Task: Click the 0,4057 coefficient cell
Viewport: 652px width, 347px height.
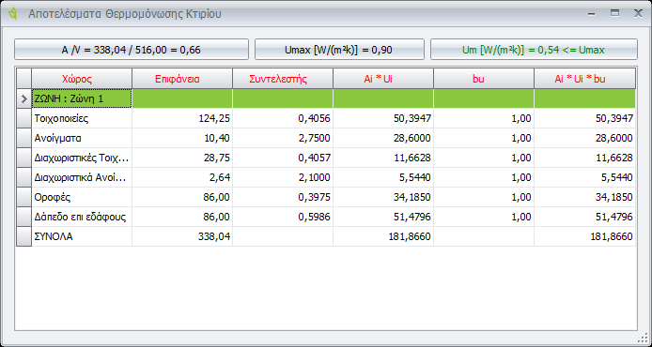Action: (283, 158)
